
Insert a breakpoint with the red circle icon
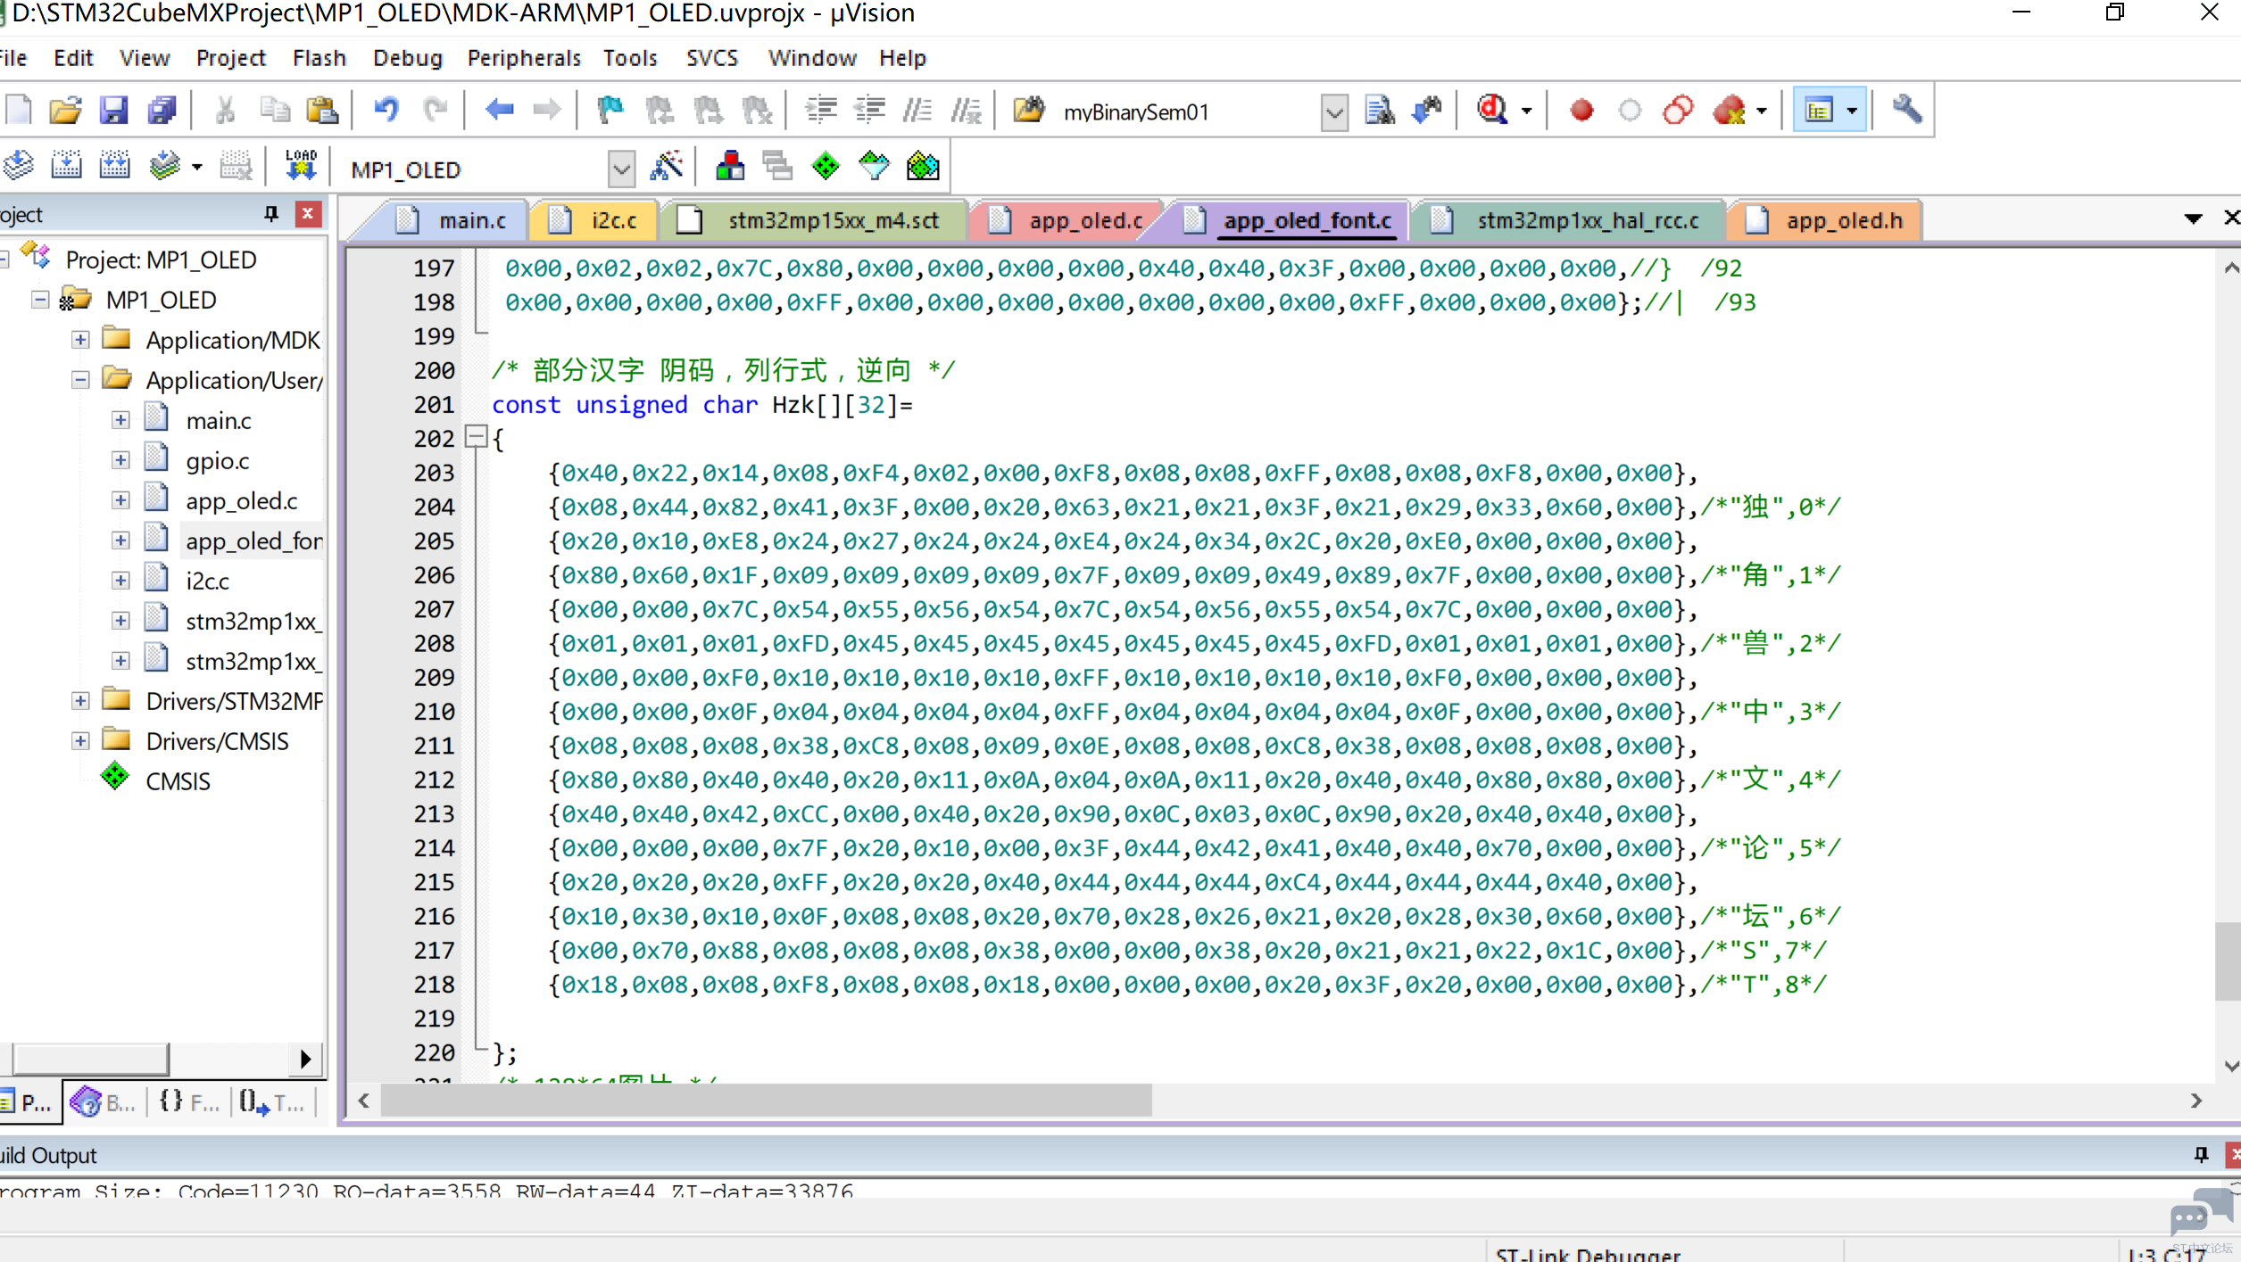1581,110
